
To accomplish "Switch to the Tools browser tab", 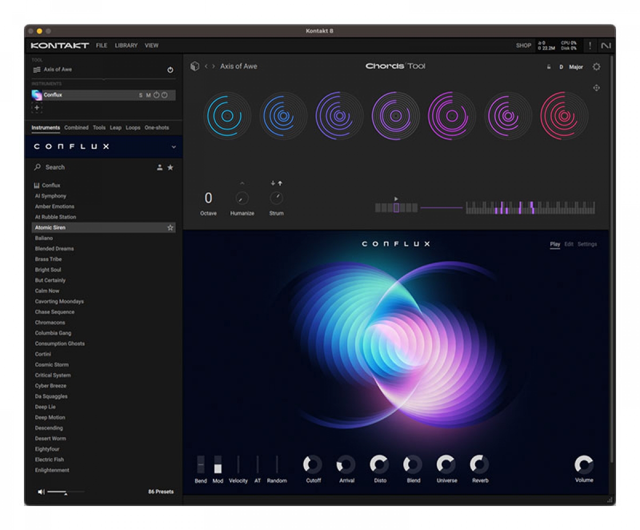I will coord(99,128).
